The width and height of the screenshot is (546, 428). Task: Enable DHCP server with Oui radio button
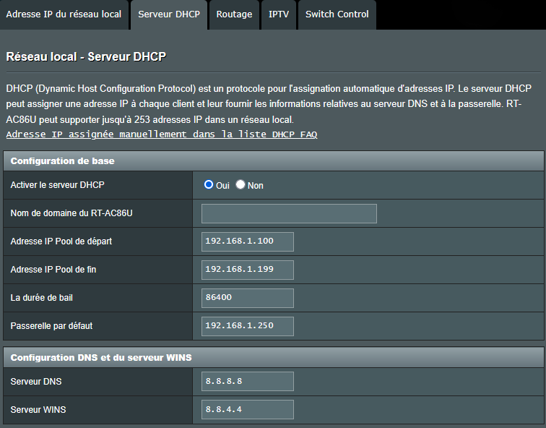click(209, 185)
